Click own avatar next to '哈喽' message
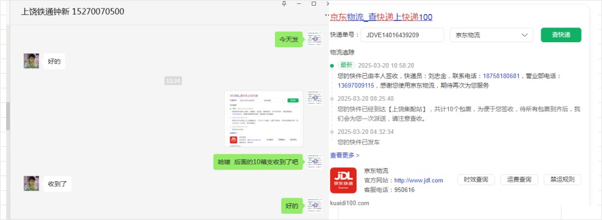The width and height of the screenshot is (602, 220). click(315, 161)
